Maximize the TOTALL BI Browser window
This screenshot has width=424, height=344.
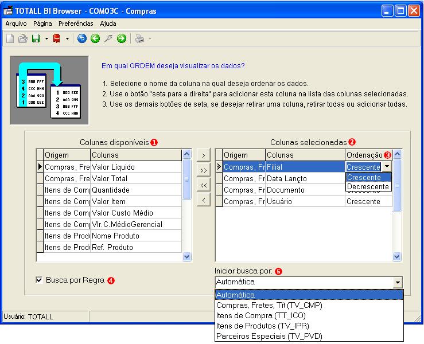click(x=400, y=11)
